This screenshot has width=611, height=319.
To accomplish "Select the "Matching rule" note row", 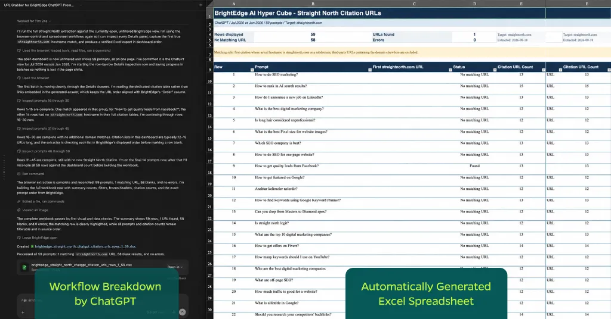I will pyautogui.click(x=379, y=52).
